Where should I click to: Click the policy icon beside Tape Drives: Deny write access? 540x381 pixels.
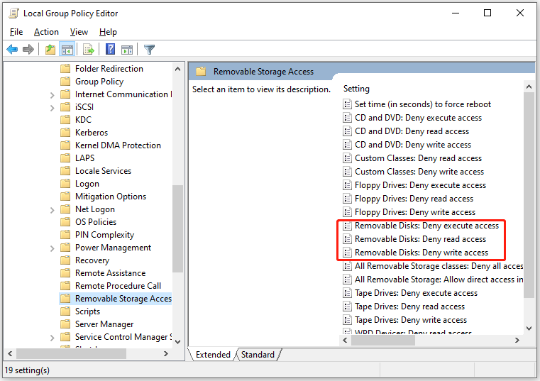347,320
